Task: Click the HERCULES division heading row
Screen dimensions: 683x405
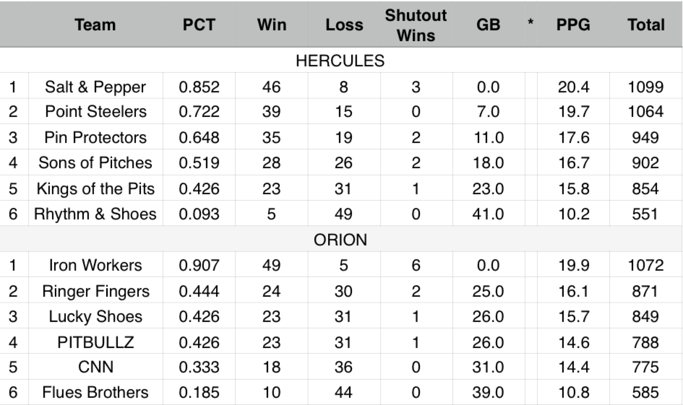Action: point(340,61)
